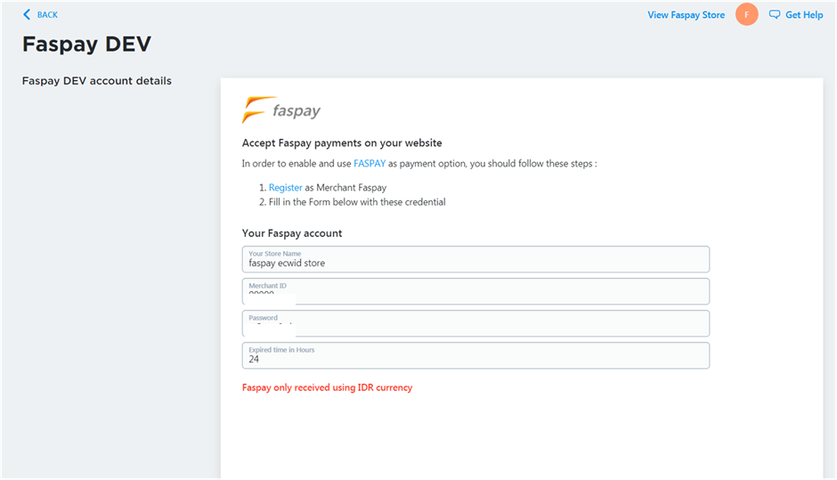
Task: Click the Faspay DEV account details label
Action: [x=96, y=81]
